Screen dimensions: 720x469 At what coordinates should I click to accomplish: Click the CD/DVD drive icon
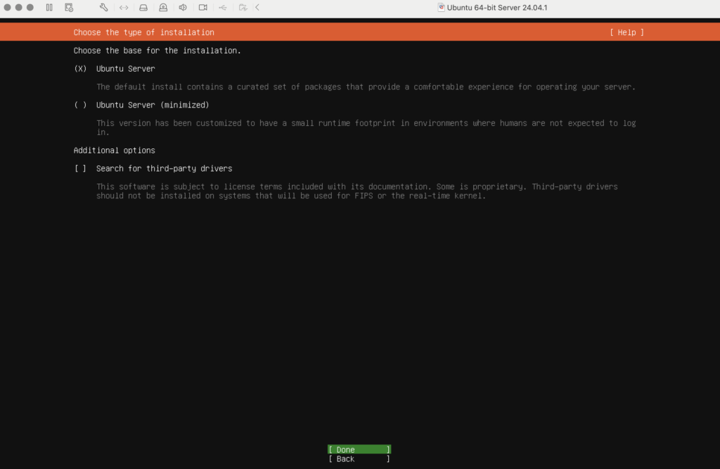tap(163, 8)
